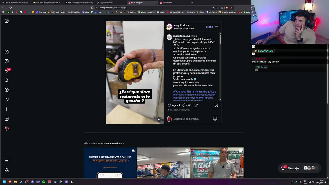Image resolution: width=329 pixels, height=185 pixels.
Task: Open File Explorer from the taskbar
Action: [x=15, y=182]
